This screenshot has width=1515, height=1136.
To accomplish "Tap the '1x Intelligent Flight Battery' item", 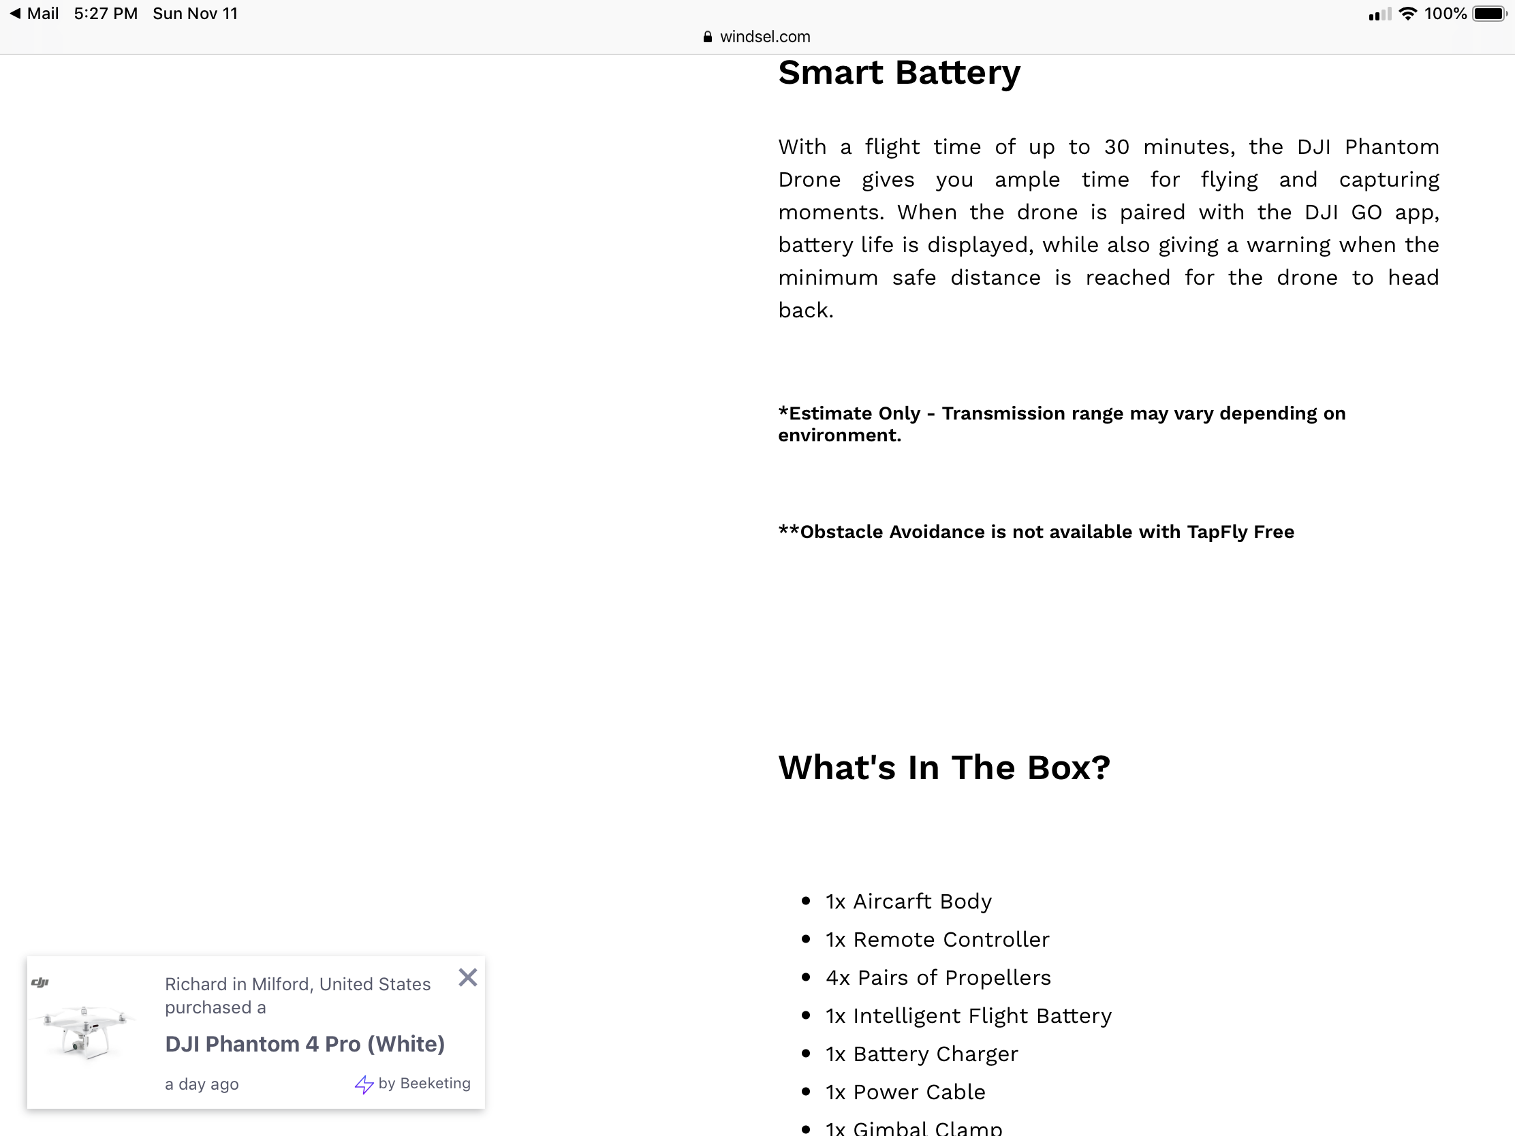I will point(969,1016).
